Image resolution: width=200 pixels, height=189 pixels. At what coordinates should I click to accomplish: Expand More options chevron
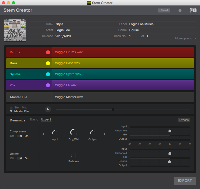(x=195, y=39)
